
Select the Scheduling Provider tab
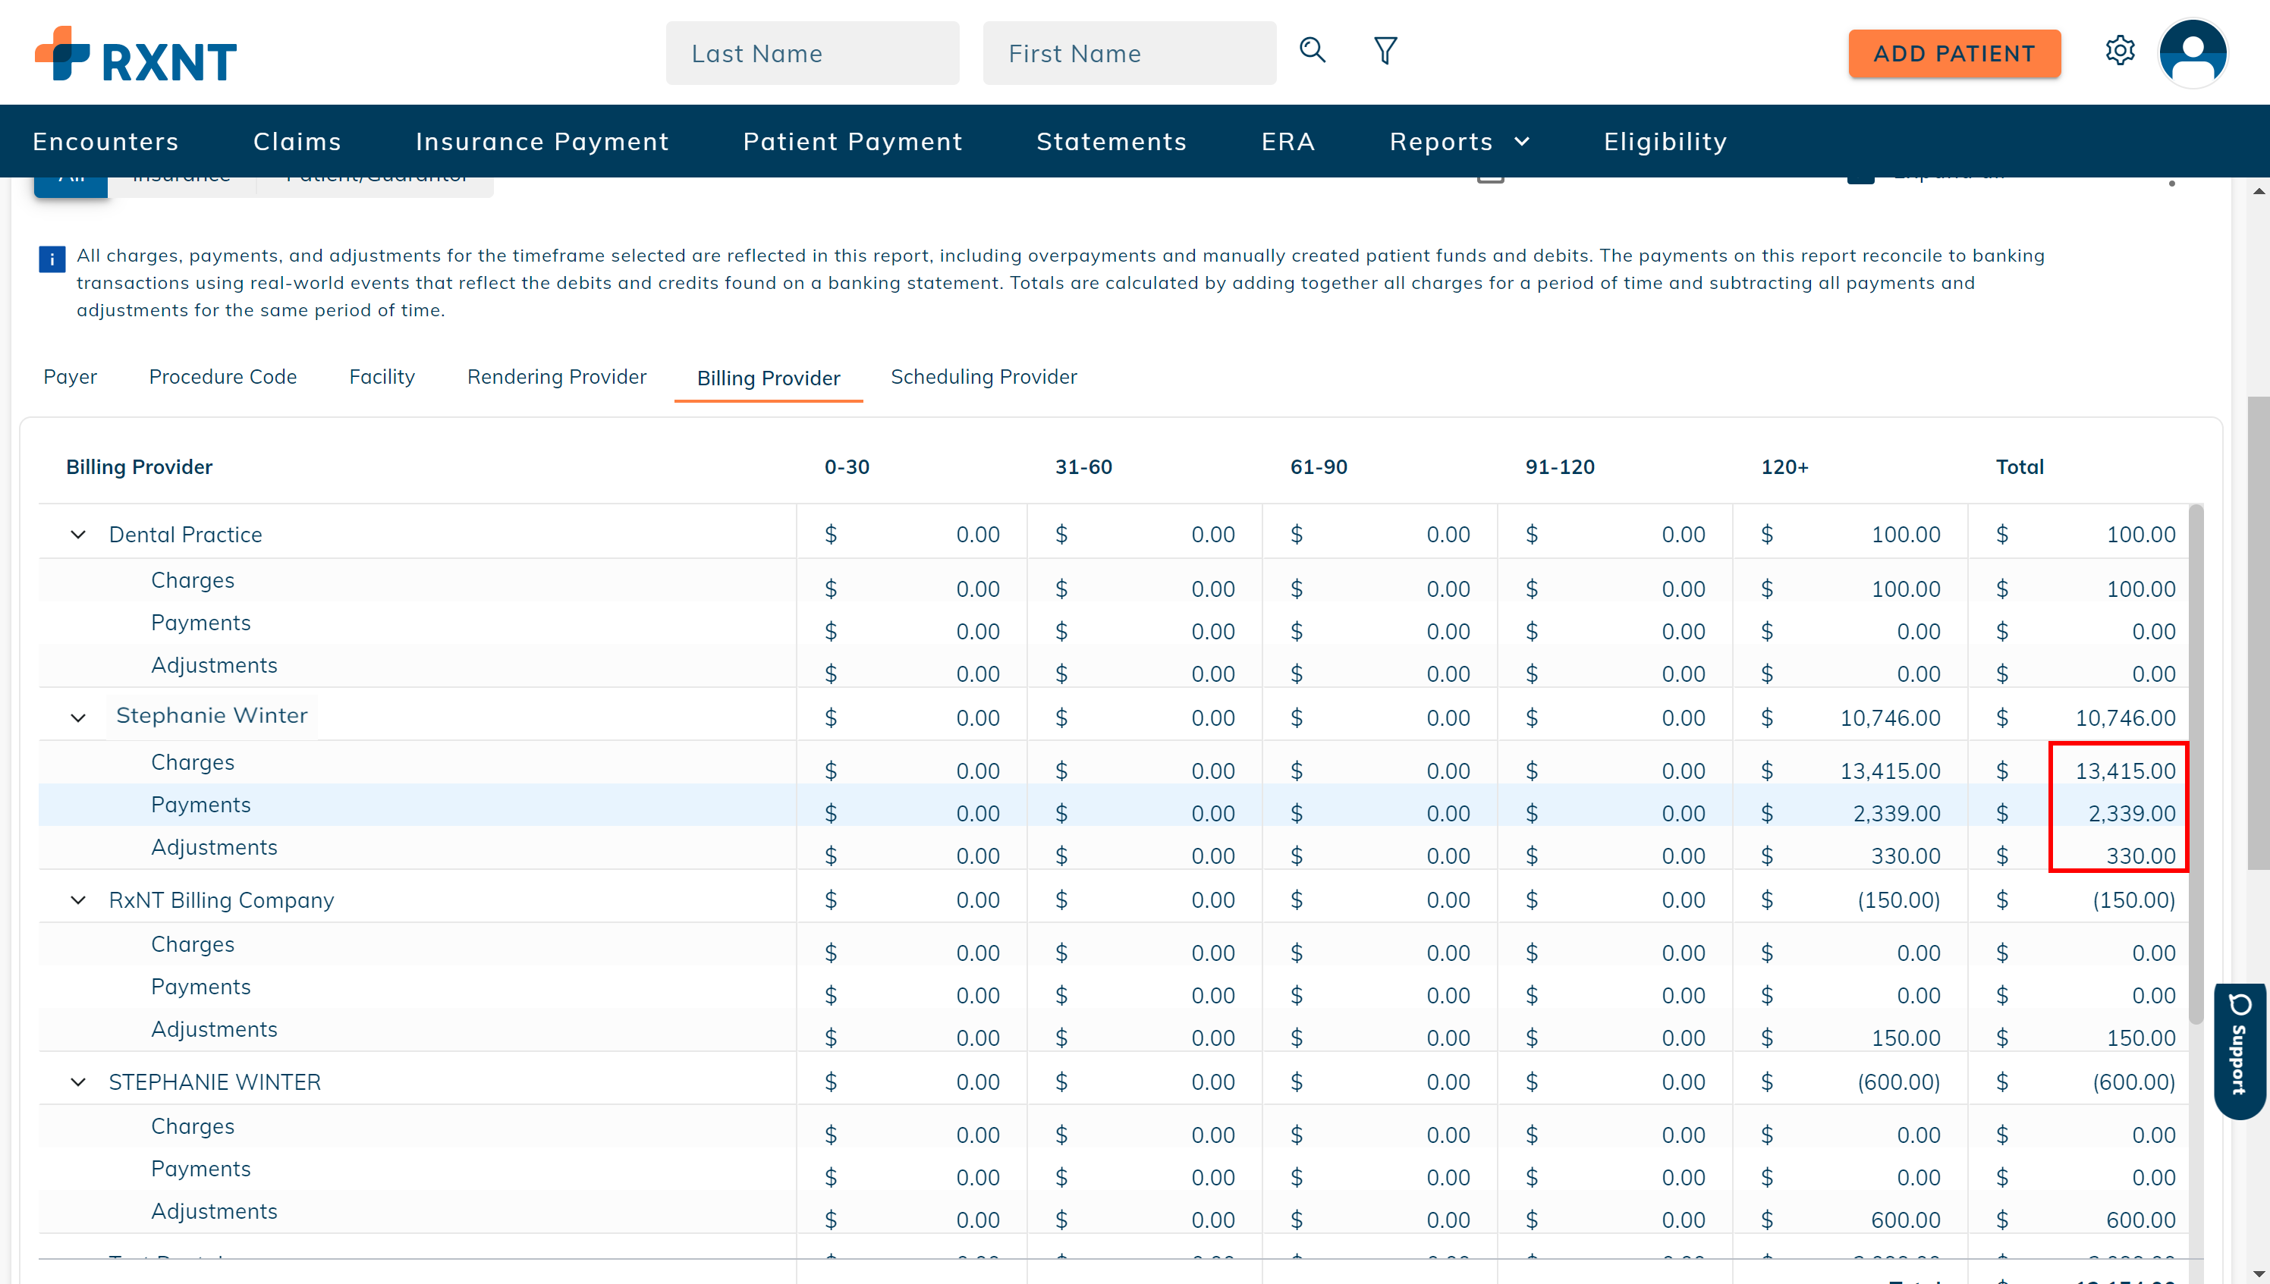[983, 377]
